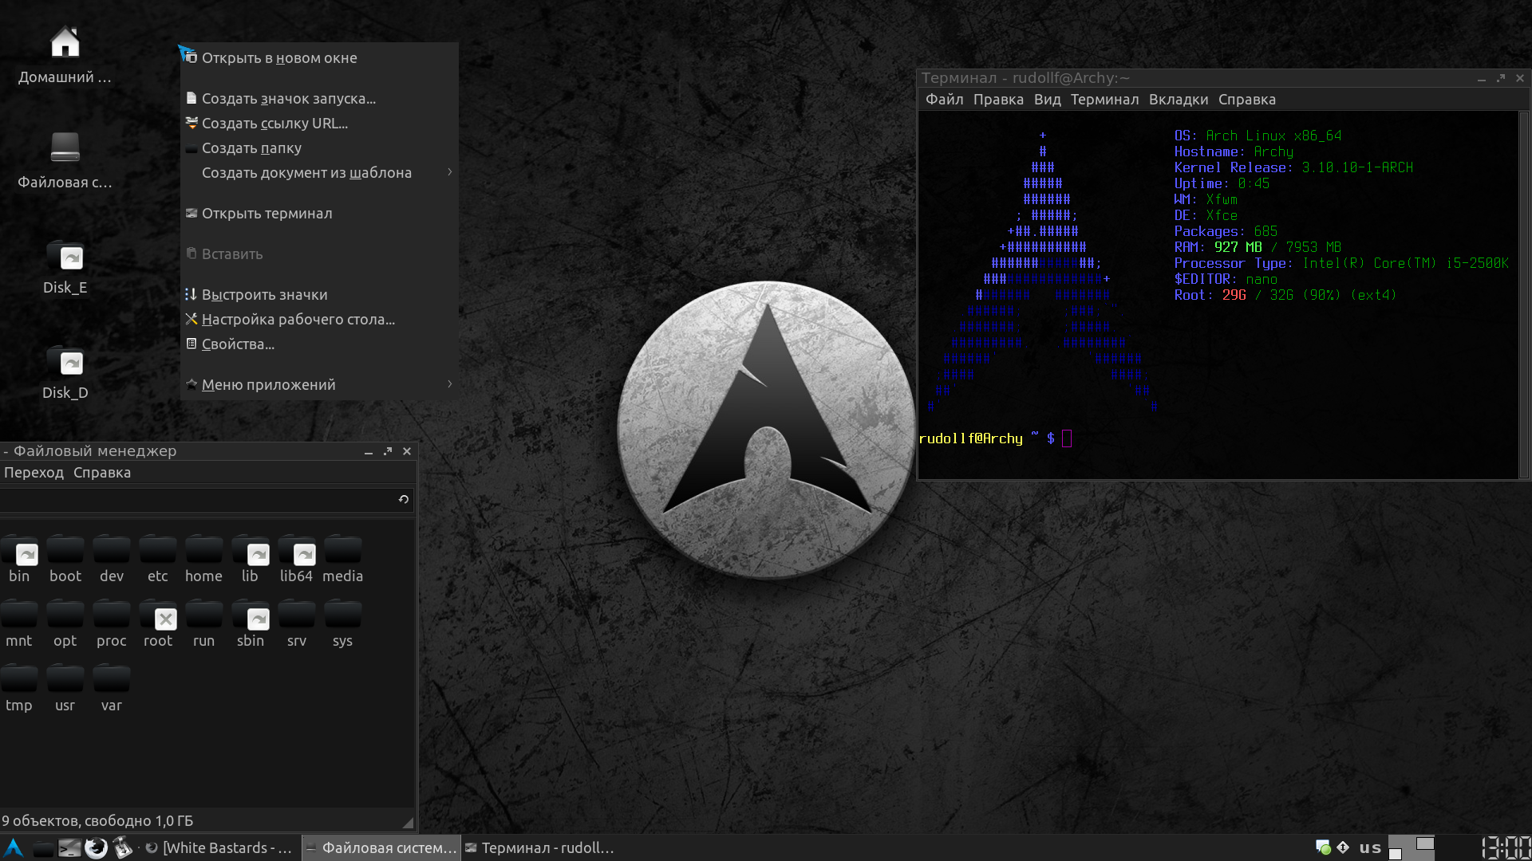The image size is (1532, 861).
Task: Open the Домашний home folder desktop icon
Action: 65,54
